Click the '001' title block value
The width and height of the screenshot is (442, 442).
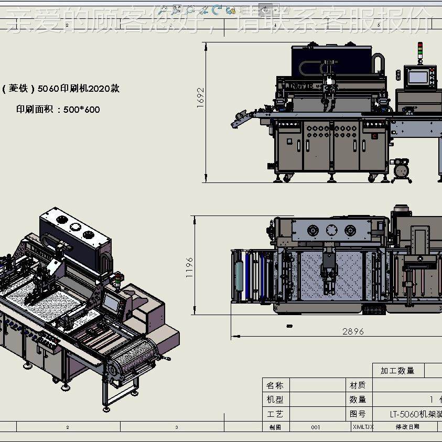pos(316,427)
